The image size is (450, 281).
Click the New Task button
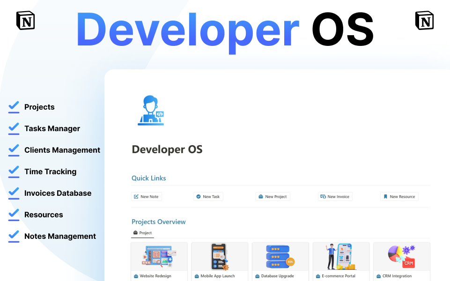pyautogui.click(x=208, y=197)
